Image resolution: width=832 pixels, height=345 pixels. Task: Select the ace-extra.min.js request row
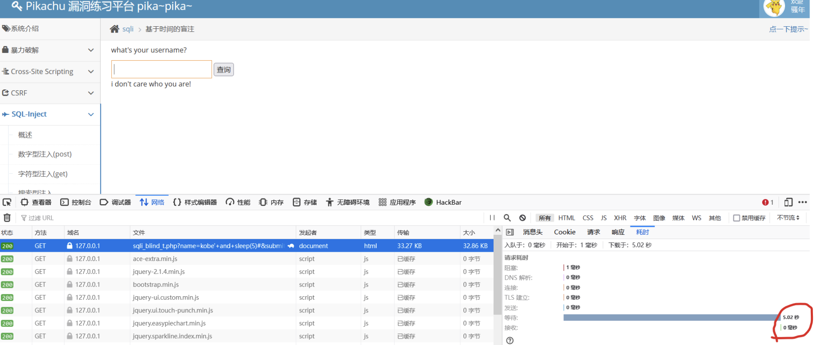click(x=247, y=259)
